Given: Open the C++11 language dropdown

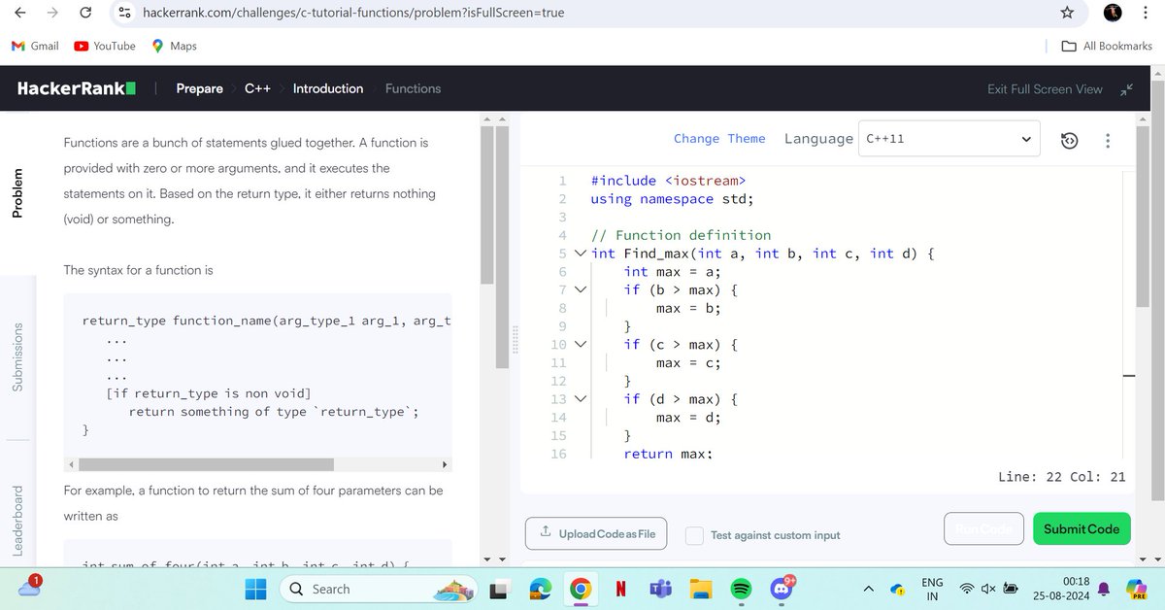Looking at the screenshot, I should 949,139.
